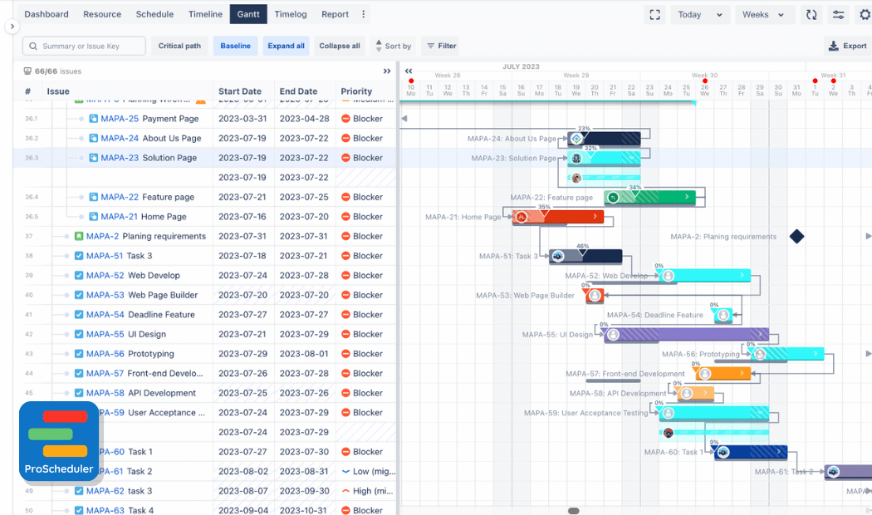This screenshot has height=515, width=872.
Task: Click the horizontal scrollbar at the bottom
Action: [x=573, y=511]
